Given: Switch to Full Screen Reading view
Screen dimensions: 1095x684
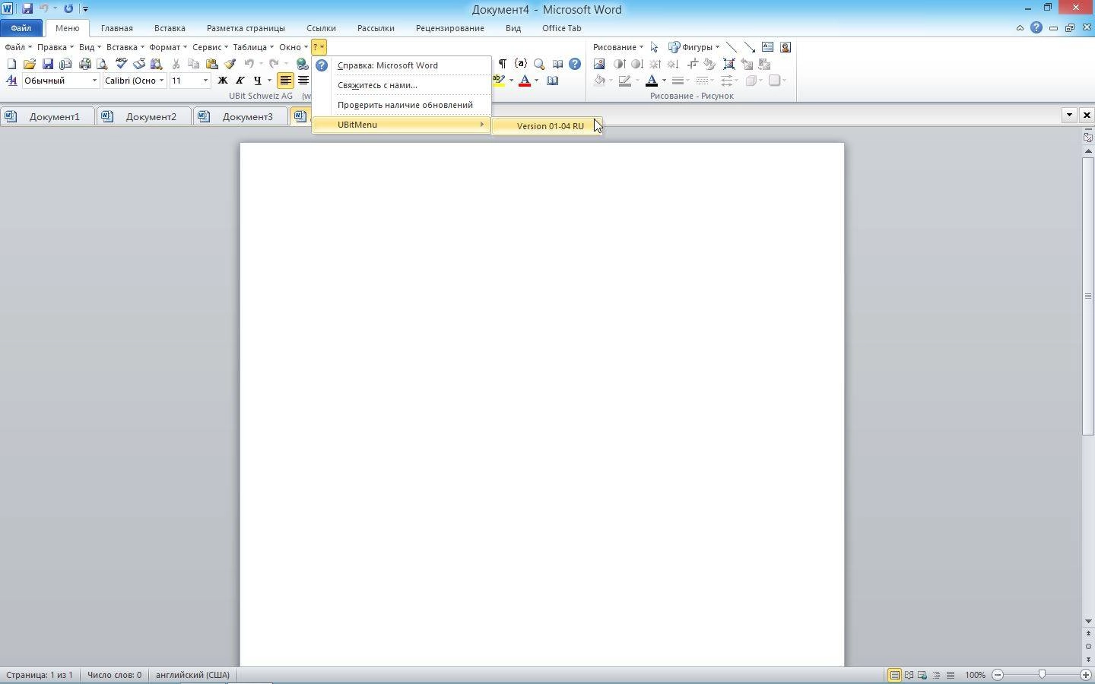Looking at the screenshot, I should pyautogui.click(x=909, y=675).
